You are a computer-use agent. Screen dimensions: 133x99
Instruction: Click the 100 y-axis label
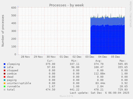click(14, 46)
